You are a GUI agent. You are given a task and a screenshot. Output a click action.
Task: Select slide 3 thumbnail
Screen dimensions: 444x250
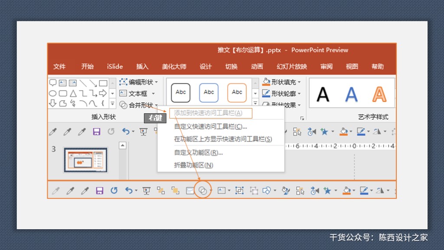85,160
